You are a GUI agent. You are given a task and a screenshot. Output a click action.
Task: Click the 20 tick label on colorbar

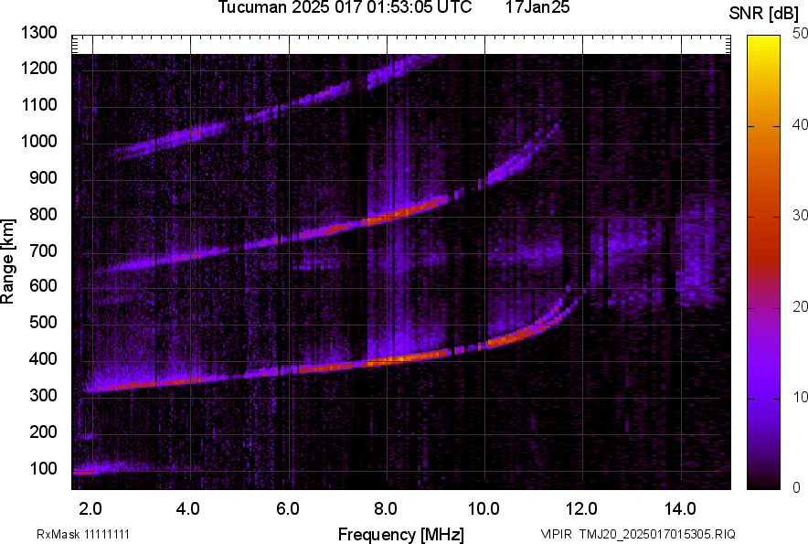click(801, 306)
